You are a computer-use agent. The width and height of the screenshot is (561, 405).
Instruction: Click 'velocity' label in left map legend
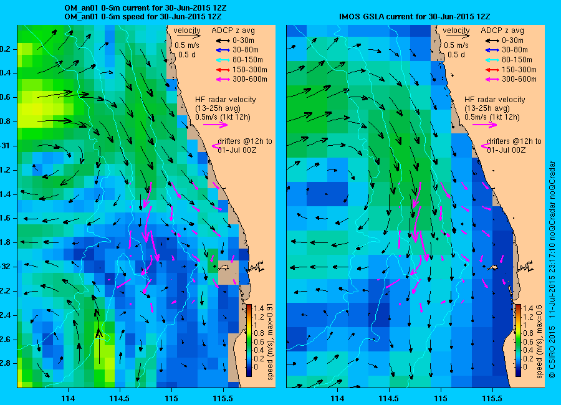pos(187,31)
